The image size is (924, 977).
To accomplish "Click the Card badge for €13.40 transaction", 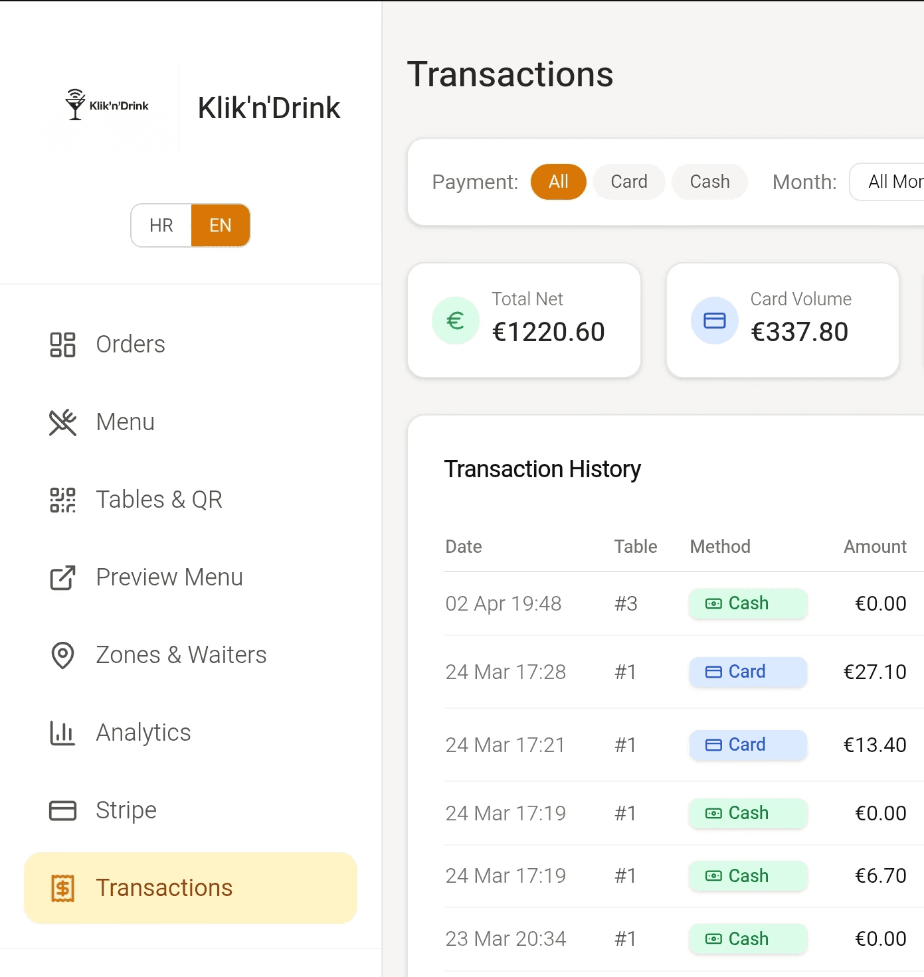I will pos(748,745).
